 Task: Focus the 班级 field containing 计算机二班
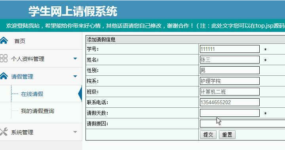(230, 92)
